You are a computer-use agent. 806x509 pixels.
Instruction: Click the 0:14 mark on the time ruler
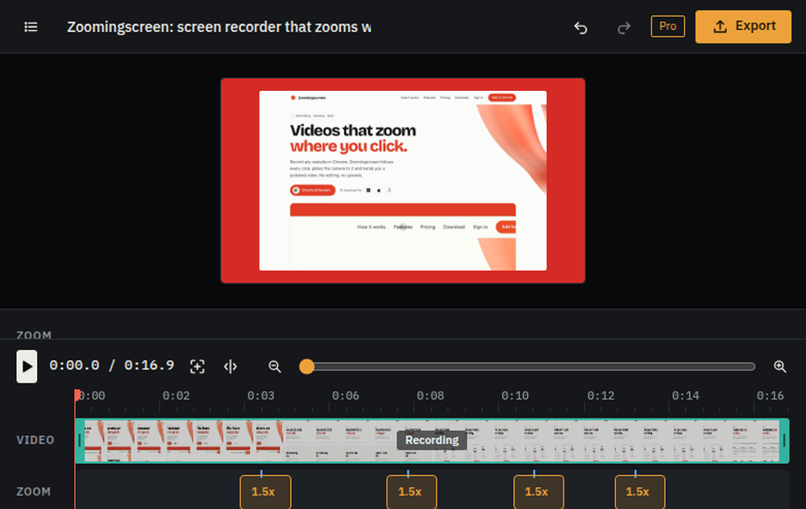click(686, 395)
